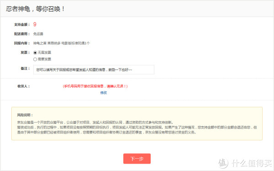Click the support amount value 9

(x=35, y=24)
